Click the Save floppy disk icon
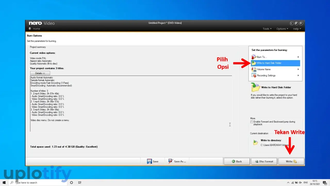The height and width of the screenshot is (186, 330). [149, 161]
